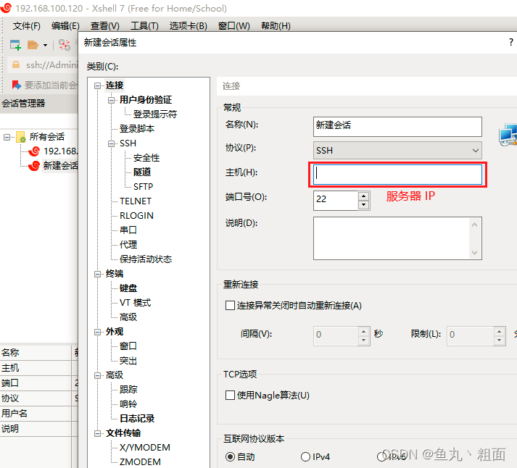This screenshot has width=517, height=468.
Task: Collapse the SSH tree node
Action: point(112,143)
